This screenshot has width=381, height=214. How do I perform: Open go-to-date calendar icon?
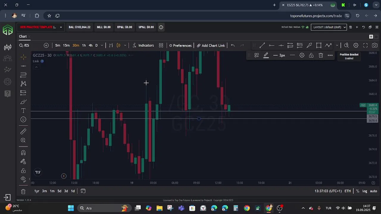click(x=83, y=191)
